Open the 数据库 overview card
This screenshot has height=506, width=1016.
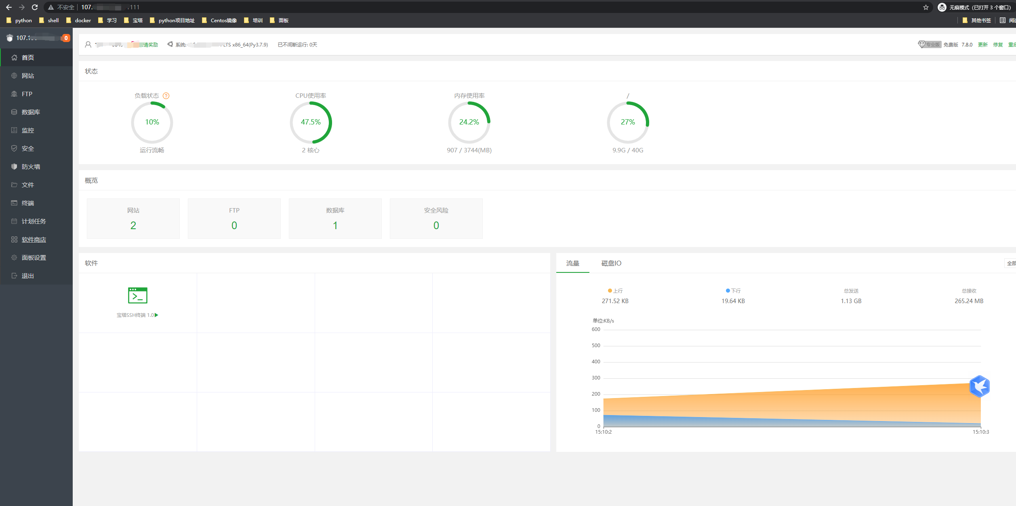(x=335, y=218)
